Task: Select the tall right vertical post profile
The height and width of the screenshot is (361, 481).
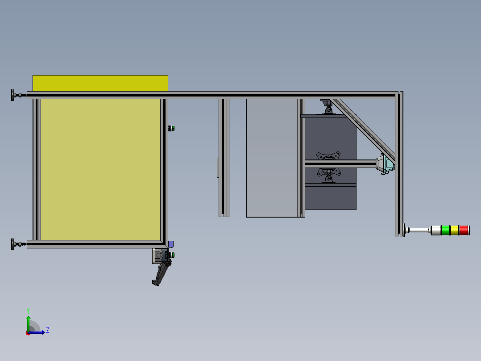Action: click(399, 164)
